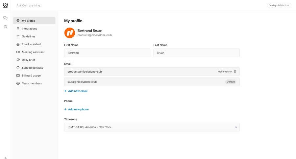Click the plus icon beside Add new email
The image size is (296, 159).
click(x=65, y=91)
